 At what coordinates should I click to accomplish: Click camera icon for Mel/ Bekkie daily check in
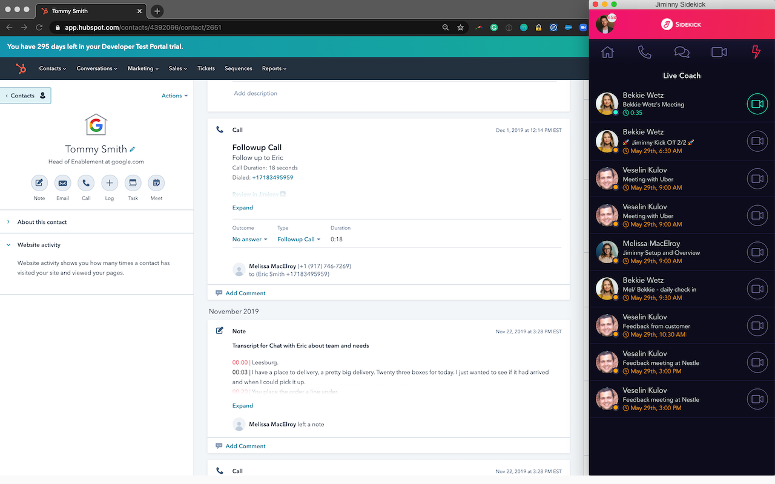[757, 289]
